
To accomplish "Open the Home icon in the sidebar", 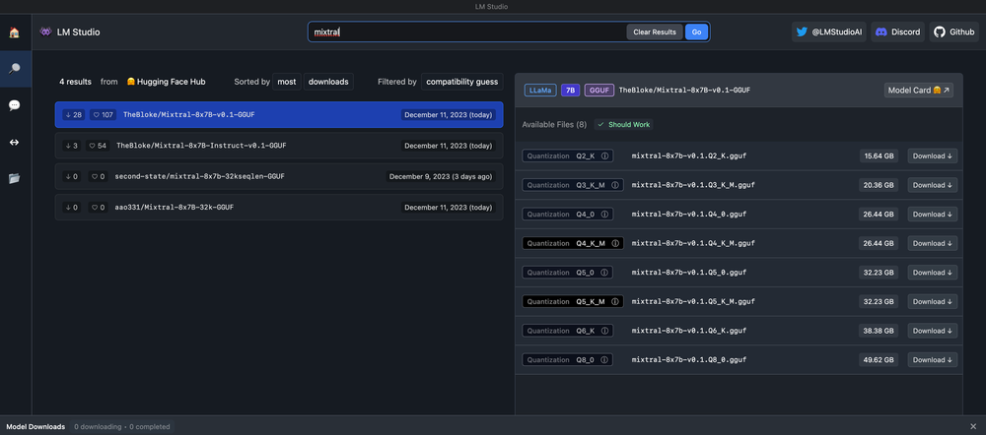I will (14, 32).
